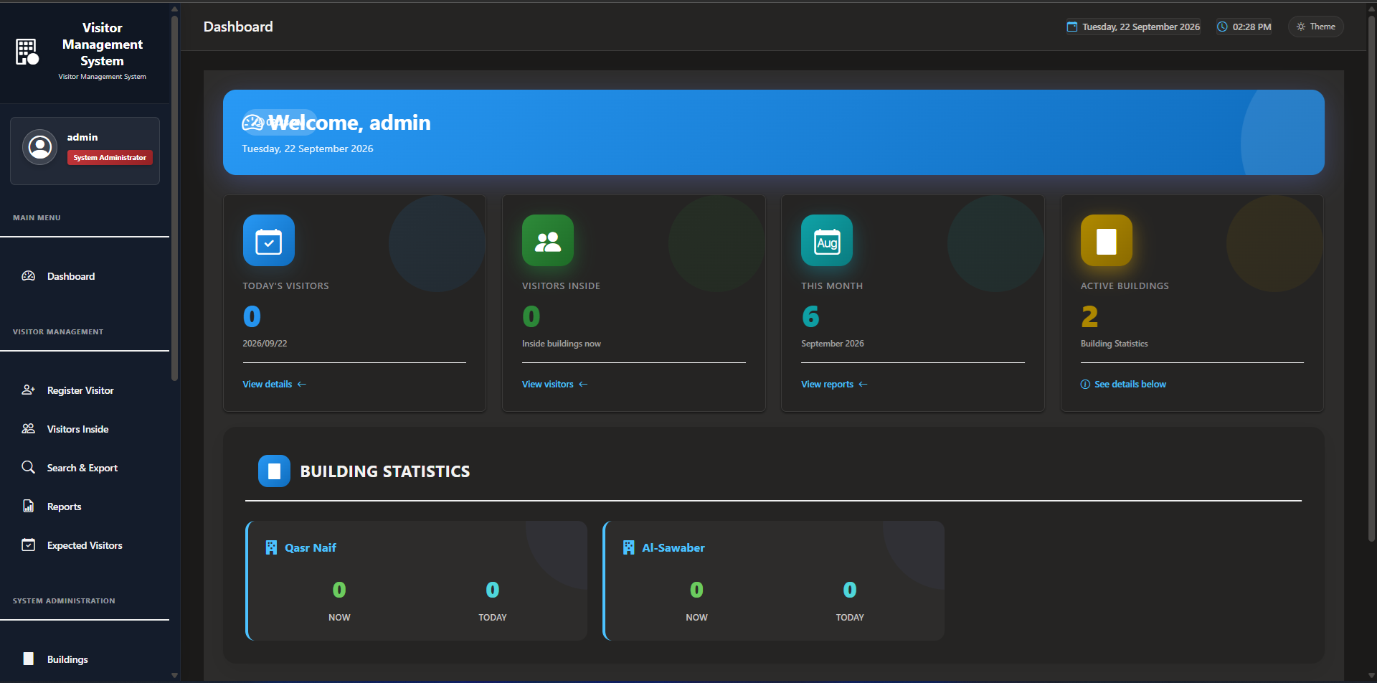Click the main page vertical scrollbar

point(1371,278)
